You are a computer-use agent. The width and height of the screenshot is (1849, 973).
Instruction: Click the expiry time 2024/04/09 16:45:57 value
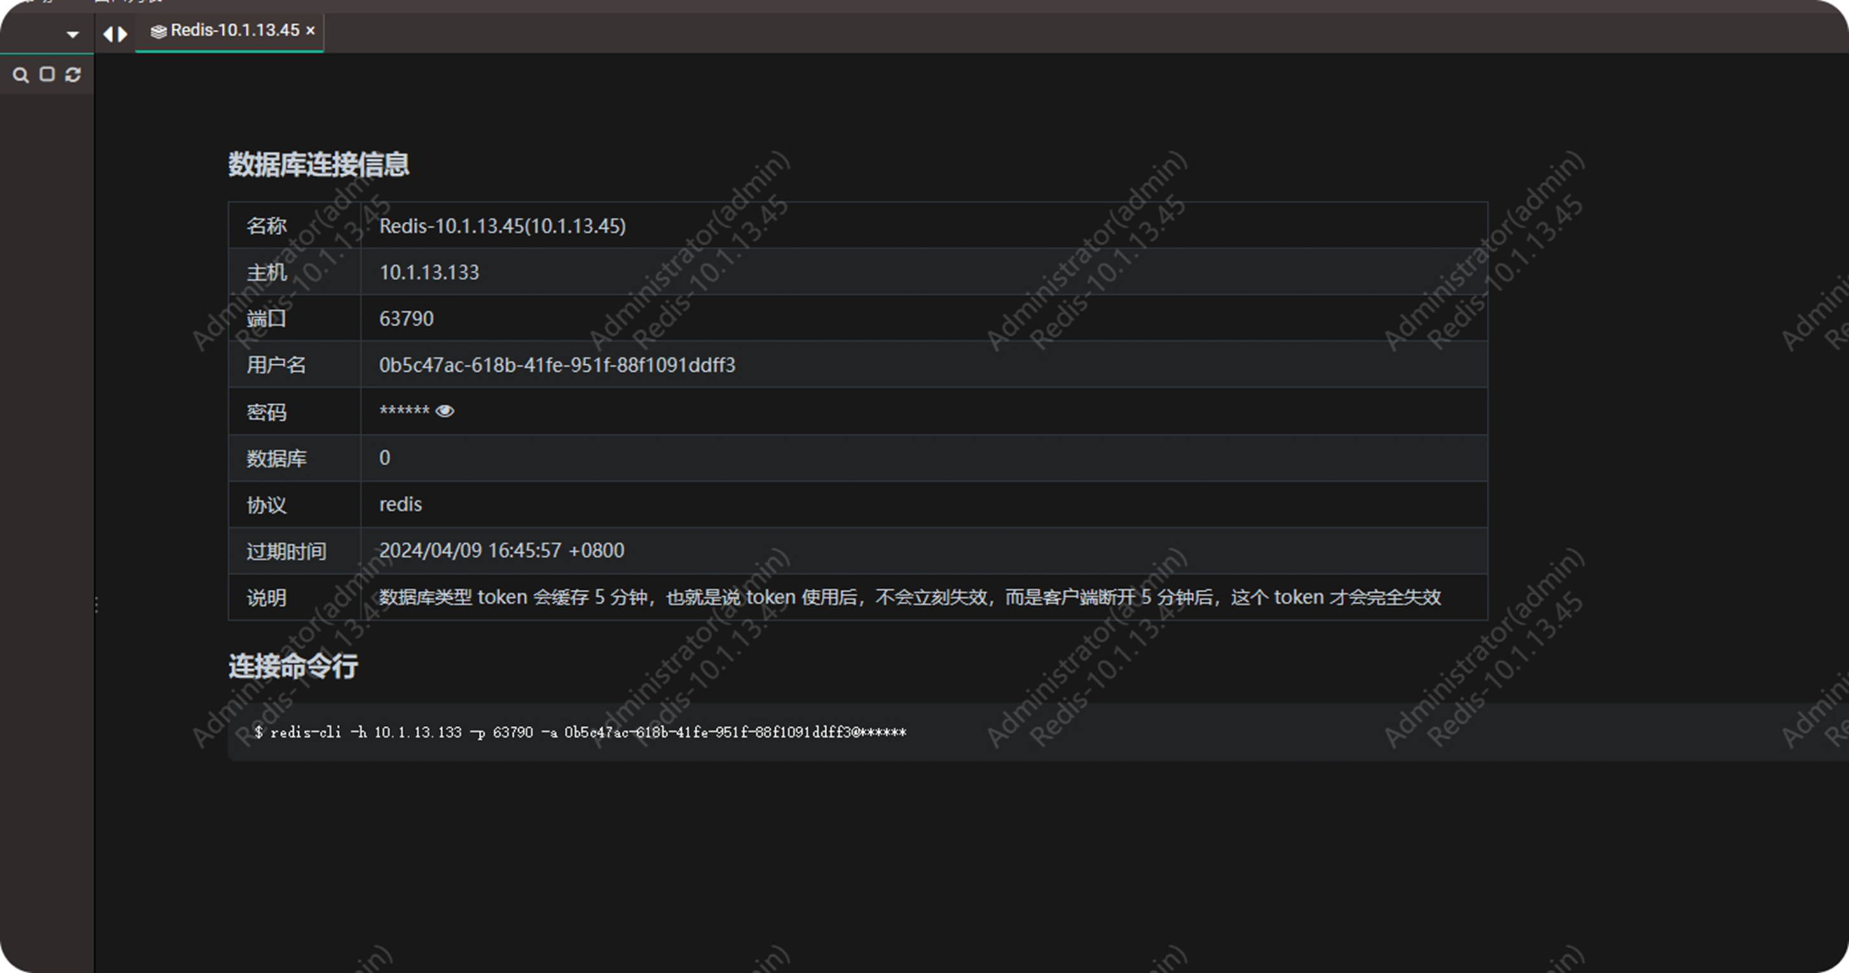point(502,550)
